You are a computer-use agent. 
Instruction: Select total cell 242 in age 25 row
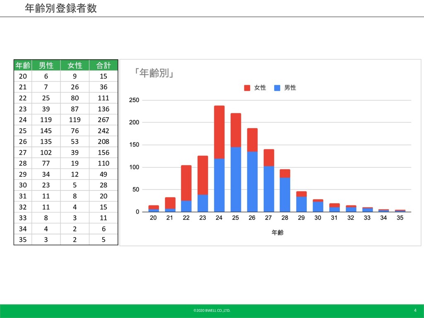pos(104,130)
